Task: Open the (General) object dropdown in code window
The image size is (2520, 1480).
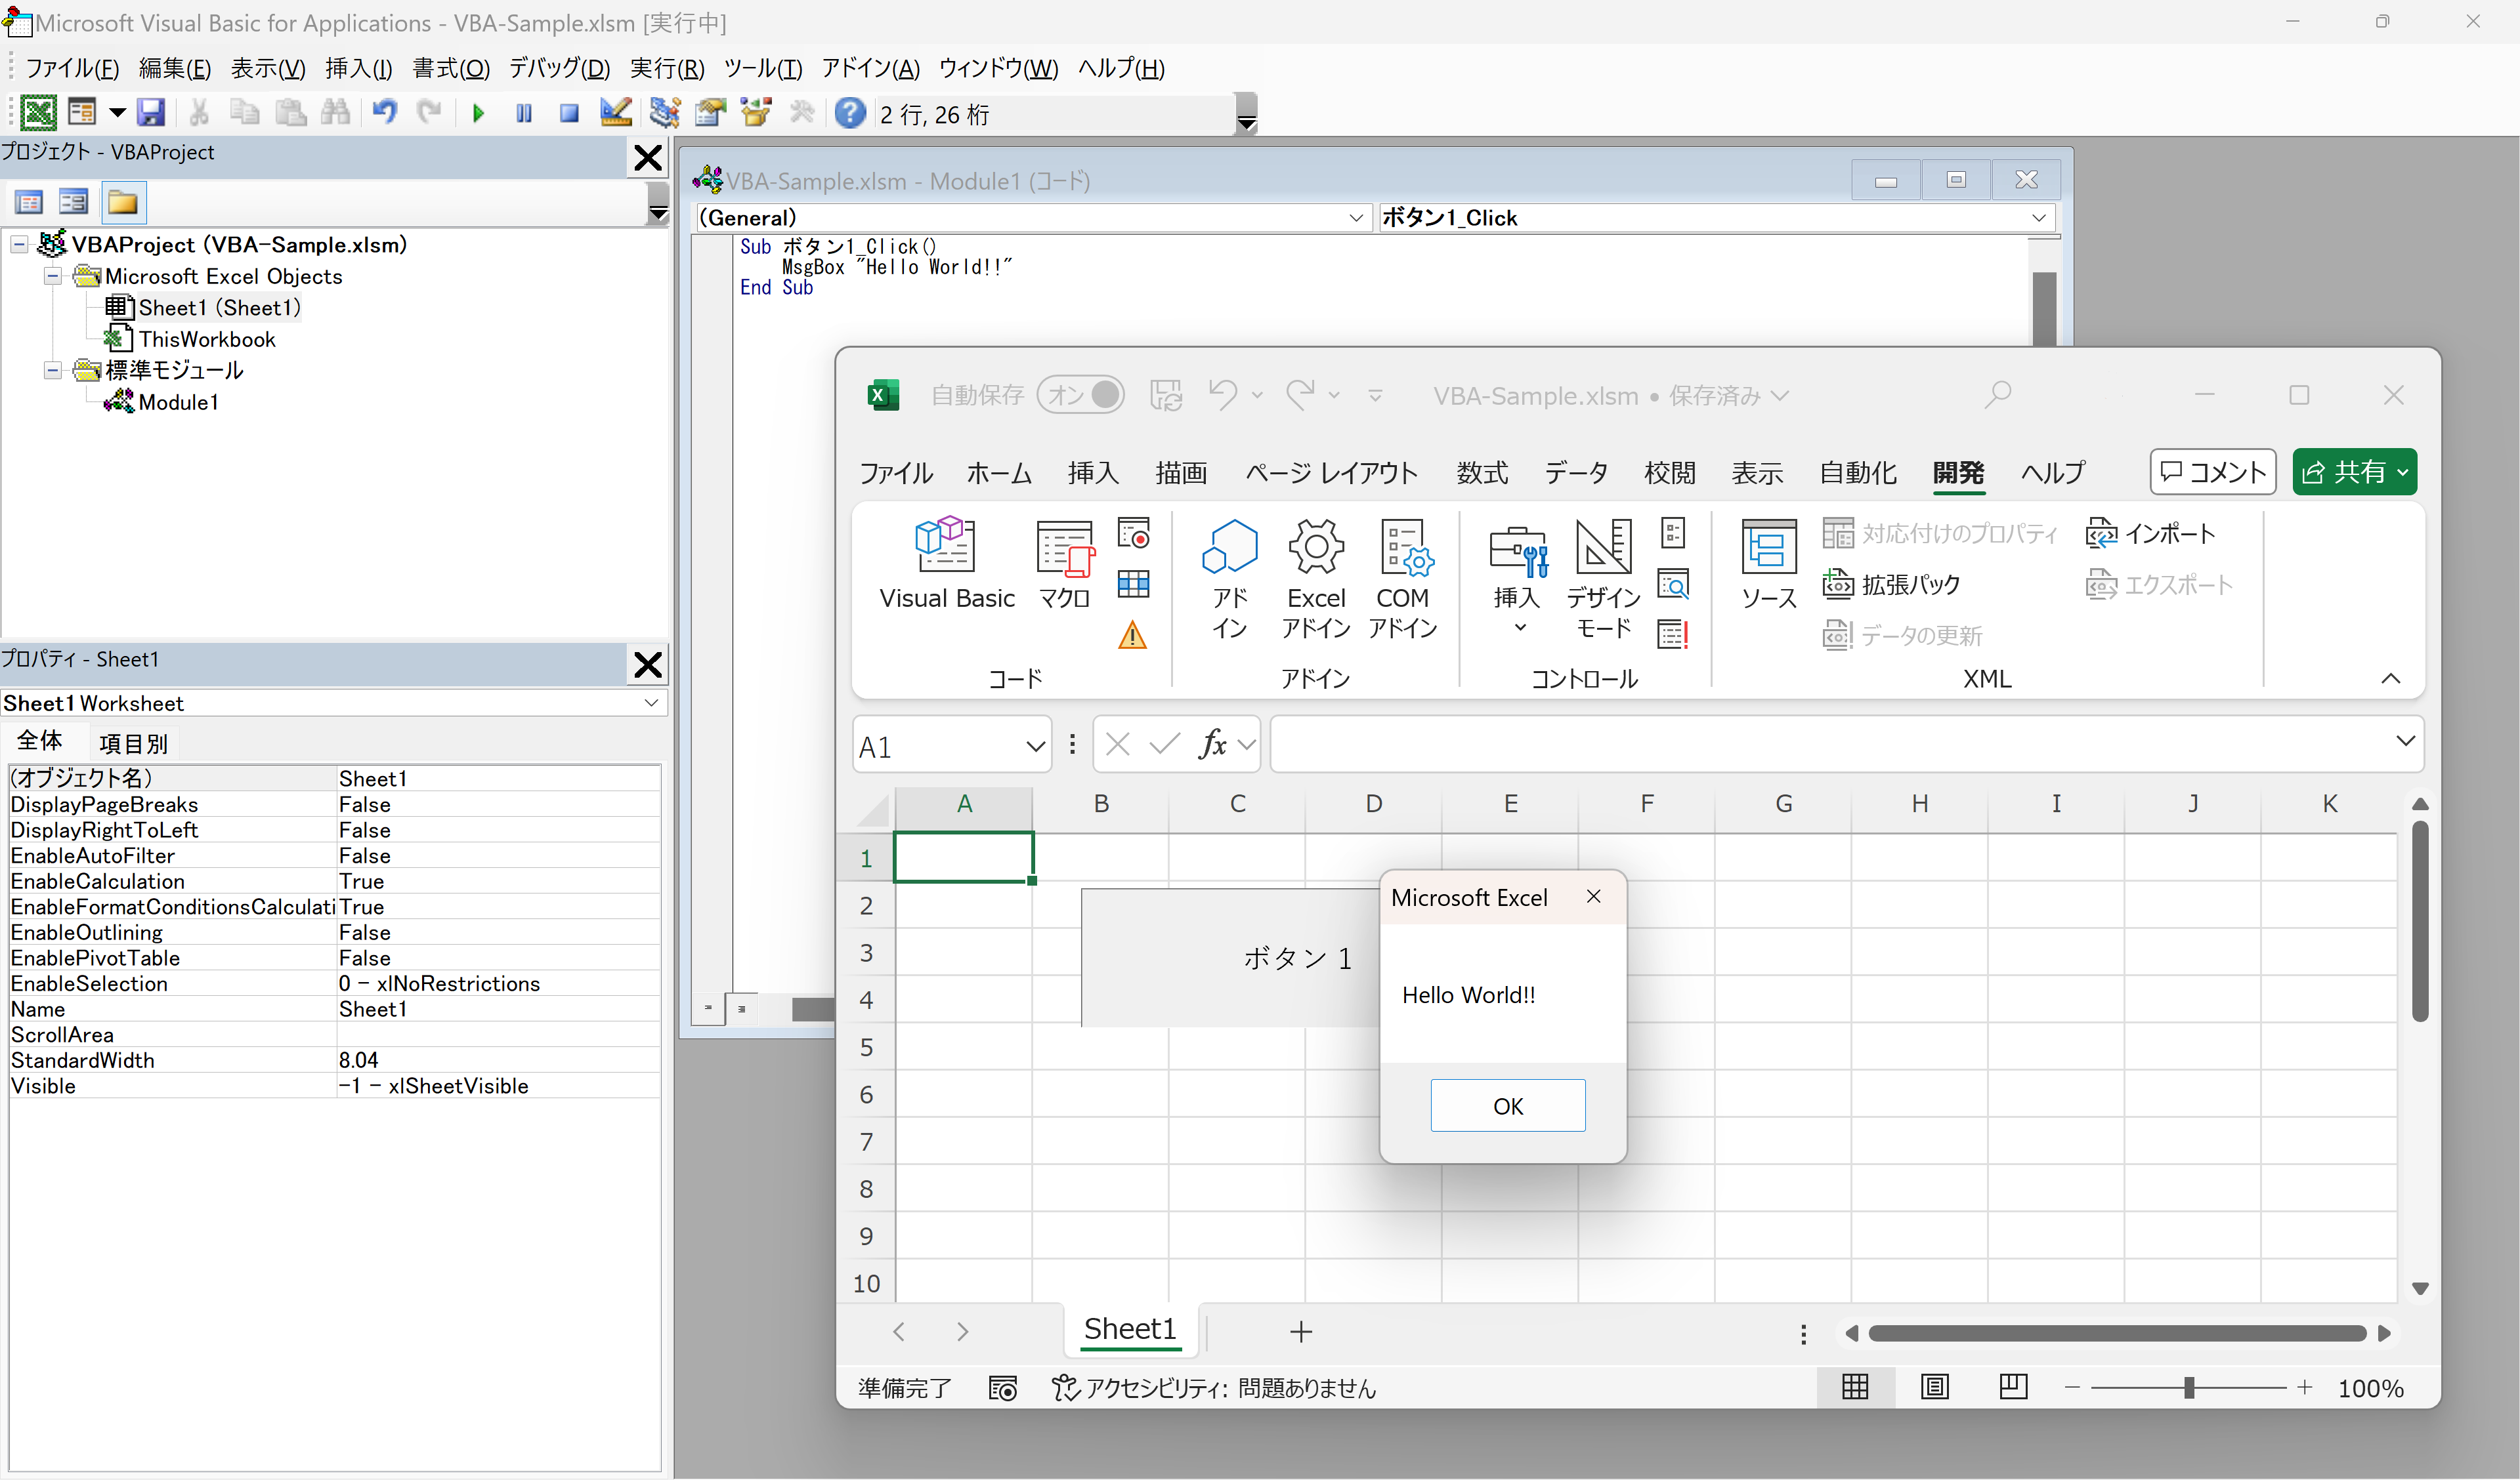Action: (x=1356, y=218)
